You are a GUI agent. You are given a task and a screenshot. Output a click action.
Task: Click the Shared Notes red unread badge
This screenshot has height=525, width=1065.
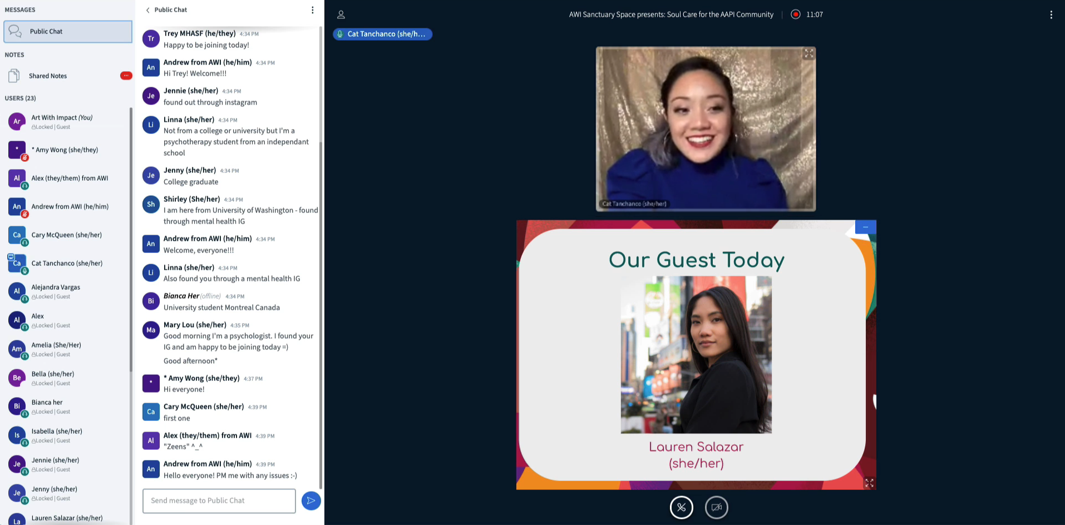[x=126, y=76]
